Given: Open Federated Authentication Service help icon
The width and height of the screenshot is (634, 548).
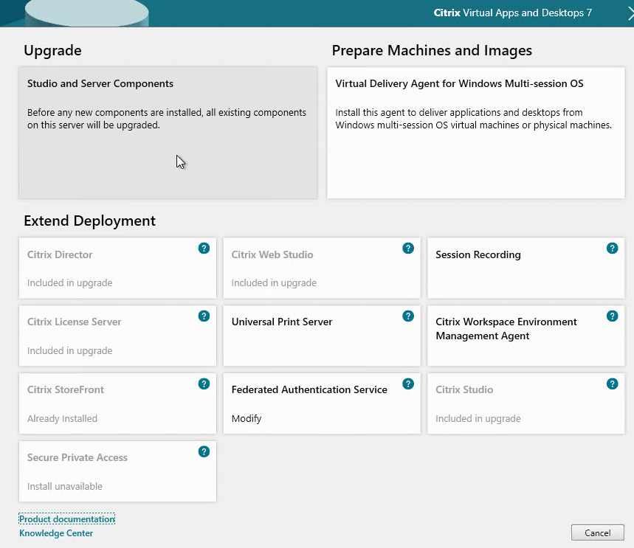Looking at the screenshot, I should coord(408,384).
